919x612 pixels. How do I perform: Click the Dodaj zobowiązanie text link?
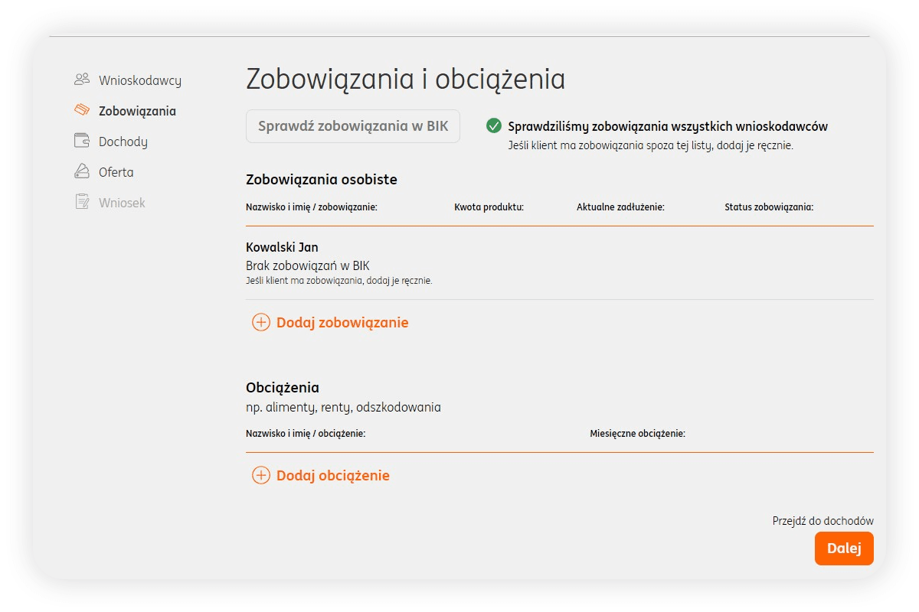(342, 323)
